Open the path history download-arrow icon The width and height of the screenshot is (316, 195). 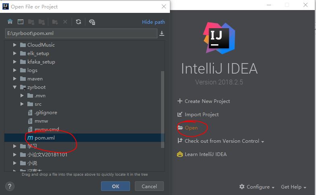pyautogui.click(x=162, y=33)
